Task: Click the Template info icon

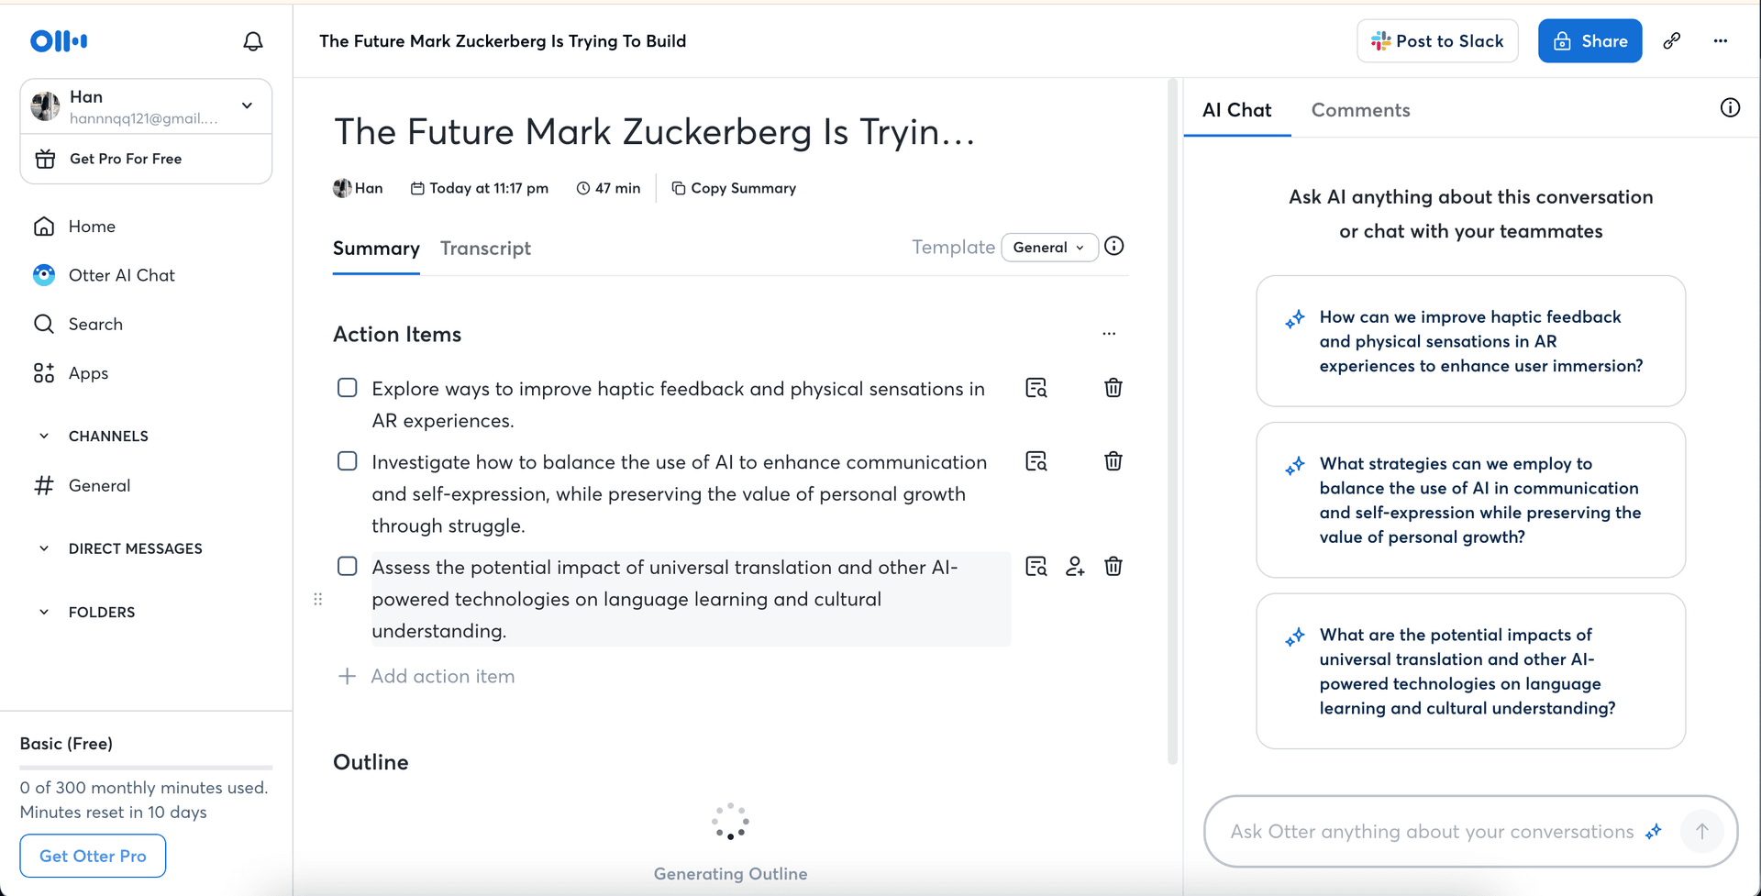Action: 1113,247
